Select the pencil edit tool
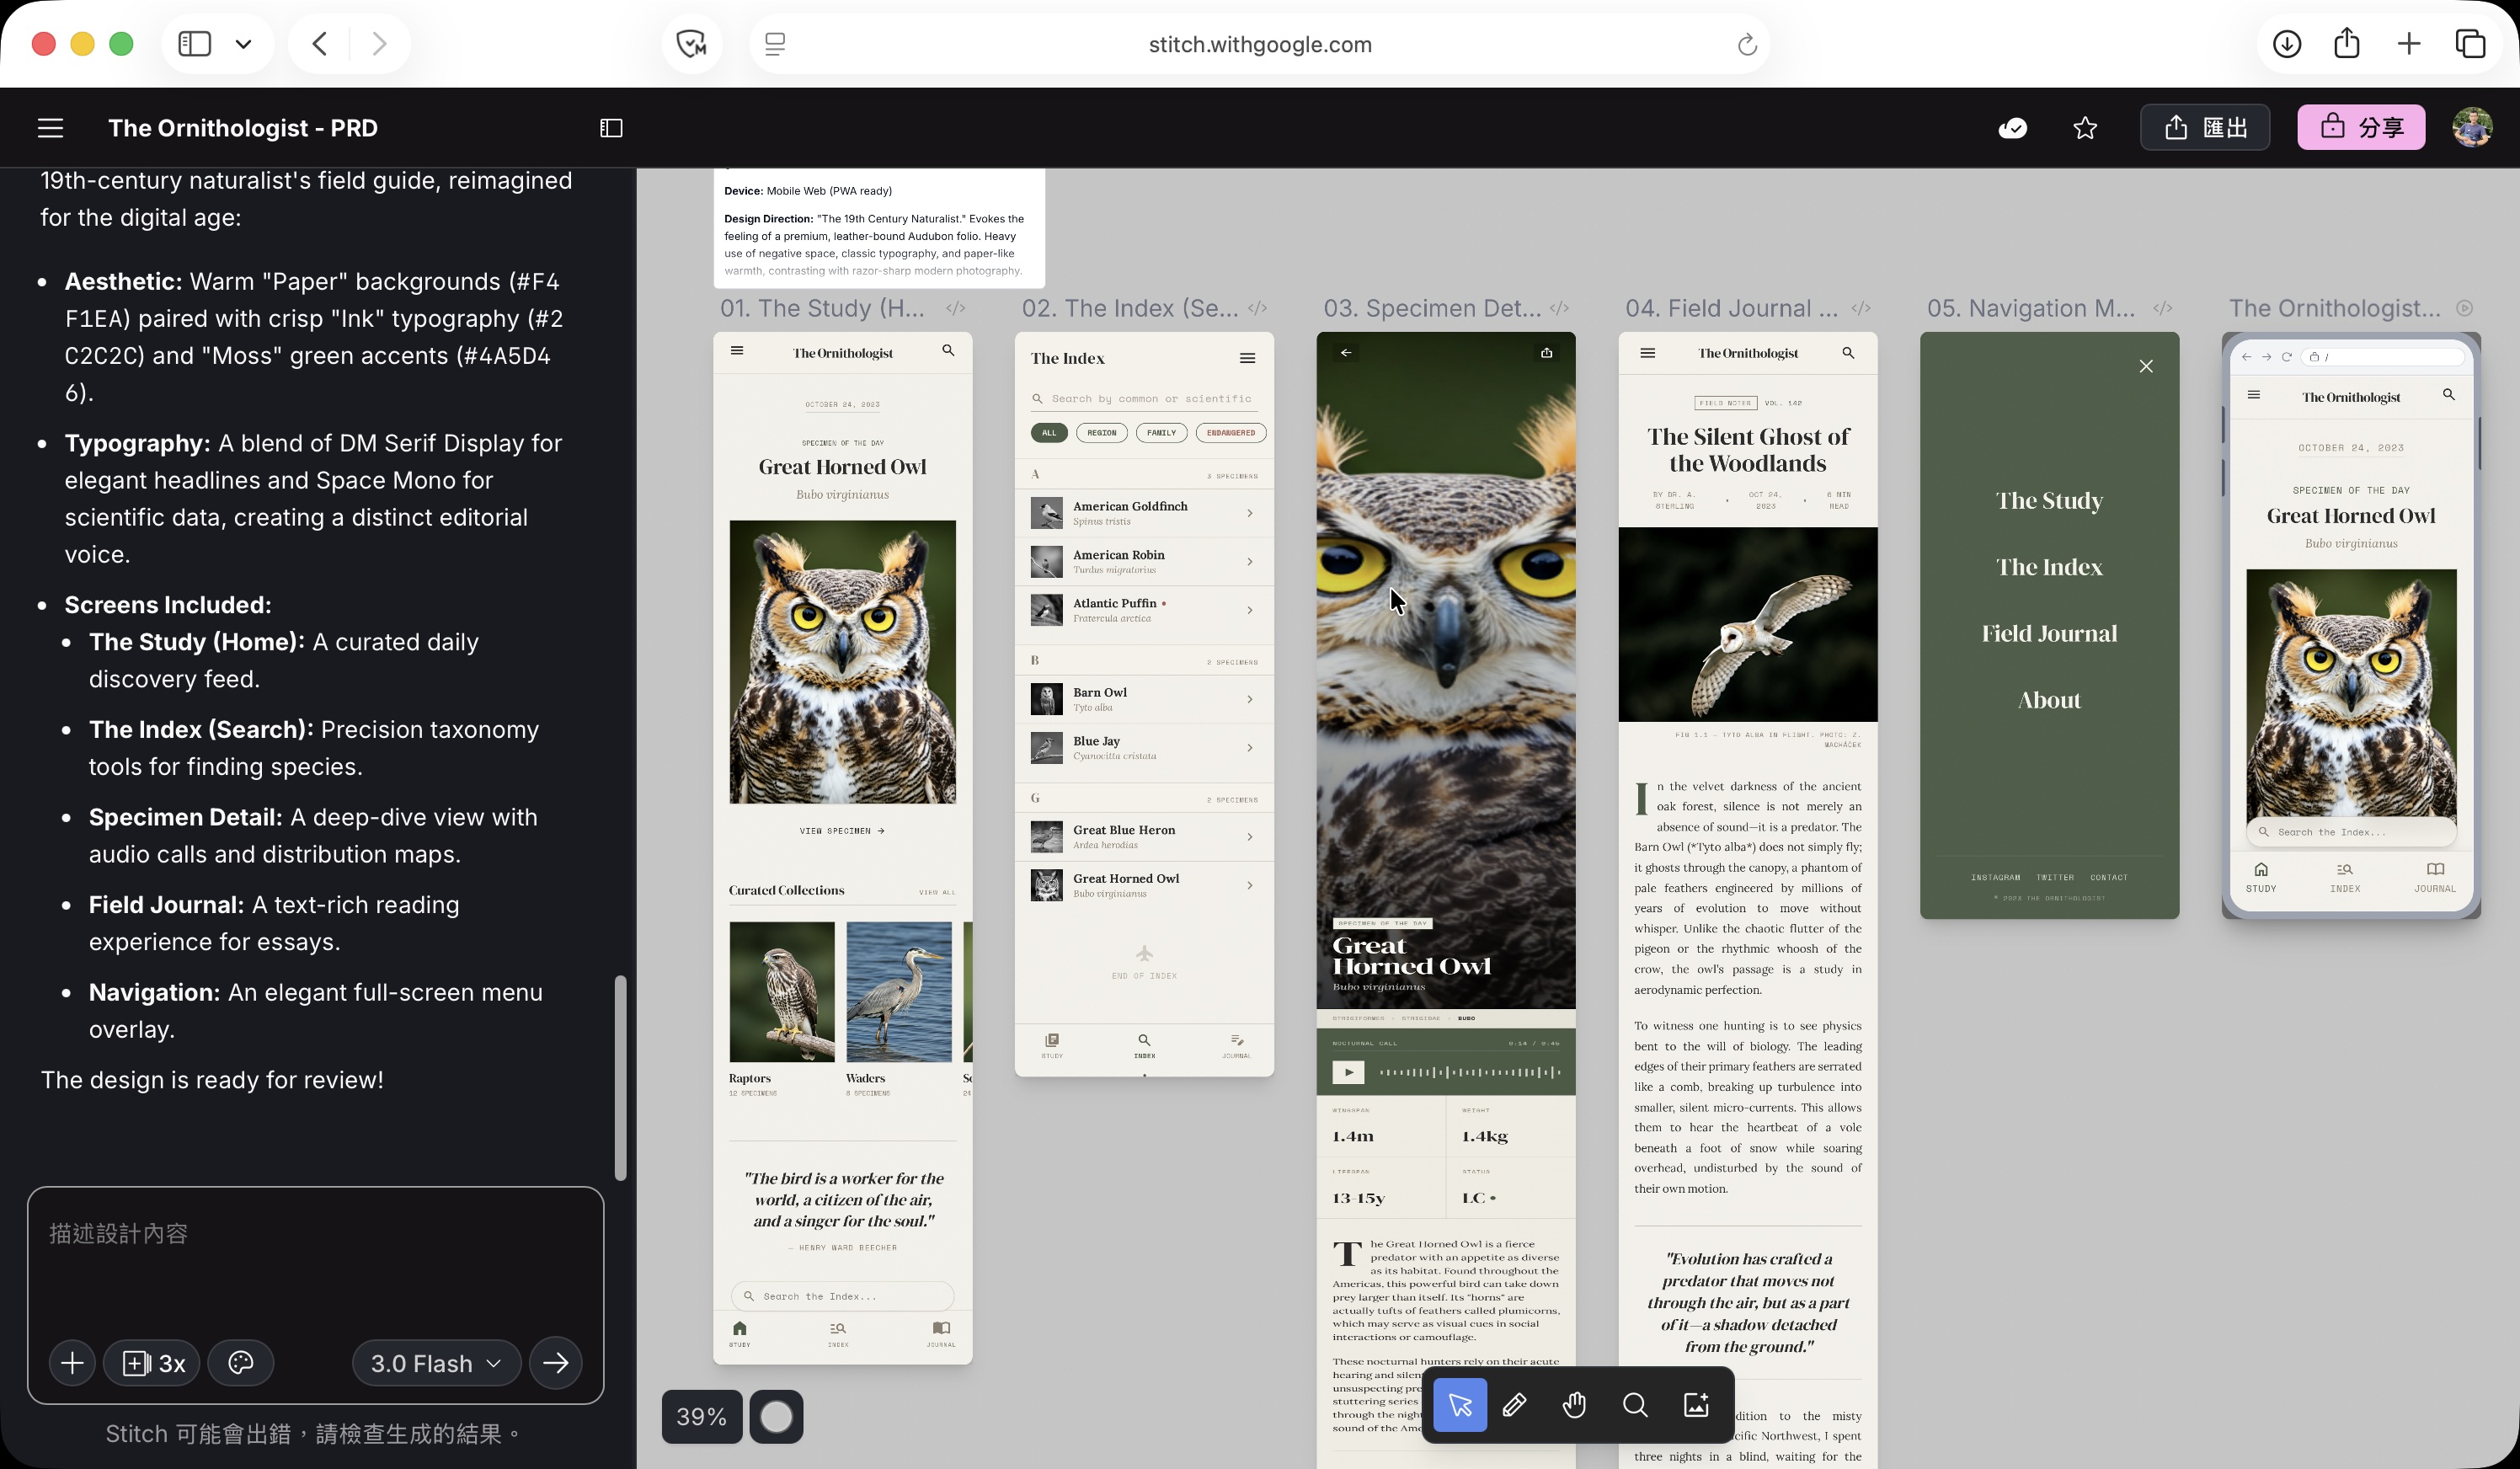This screenshot has width=2520, height=1469. point(1515,1405)
